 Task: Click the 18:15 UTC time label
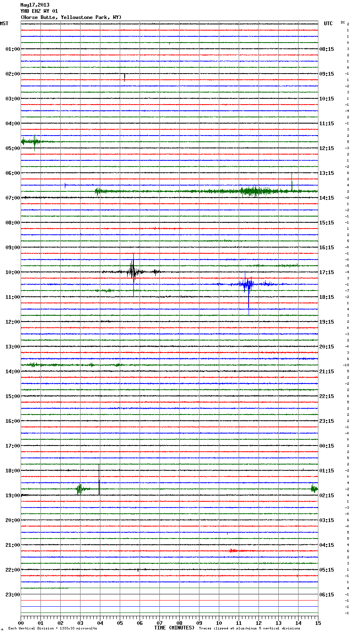pos(327,297)
